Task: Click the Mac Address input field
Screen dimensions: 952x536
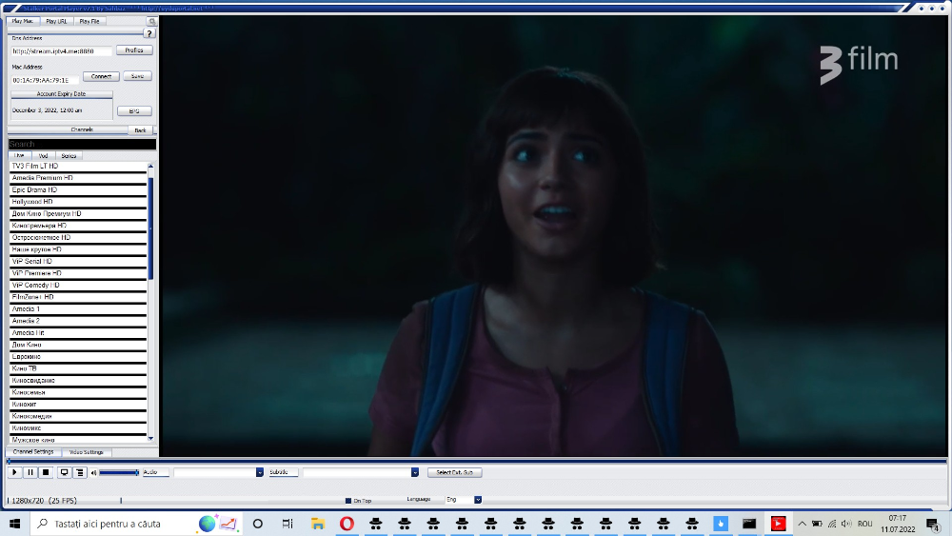Action: point(45,80)
